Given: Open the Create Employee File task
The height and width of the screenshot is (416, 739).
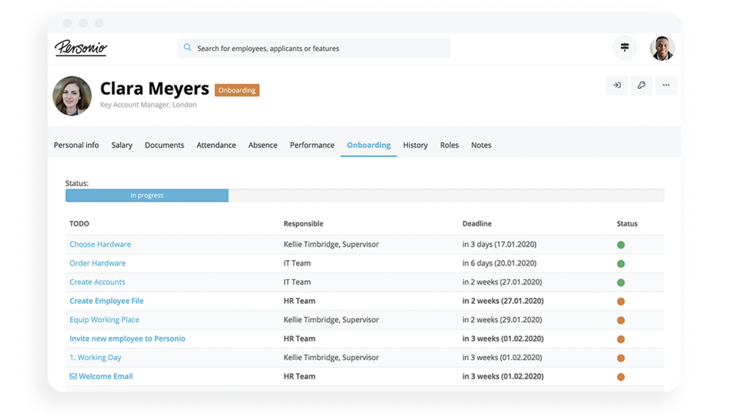Looking at the screenshot, I should point(106,301).
